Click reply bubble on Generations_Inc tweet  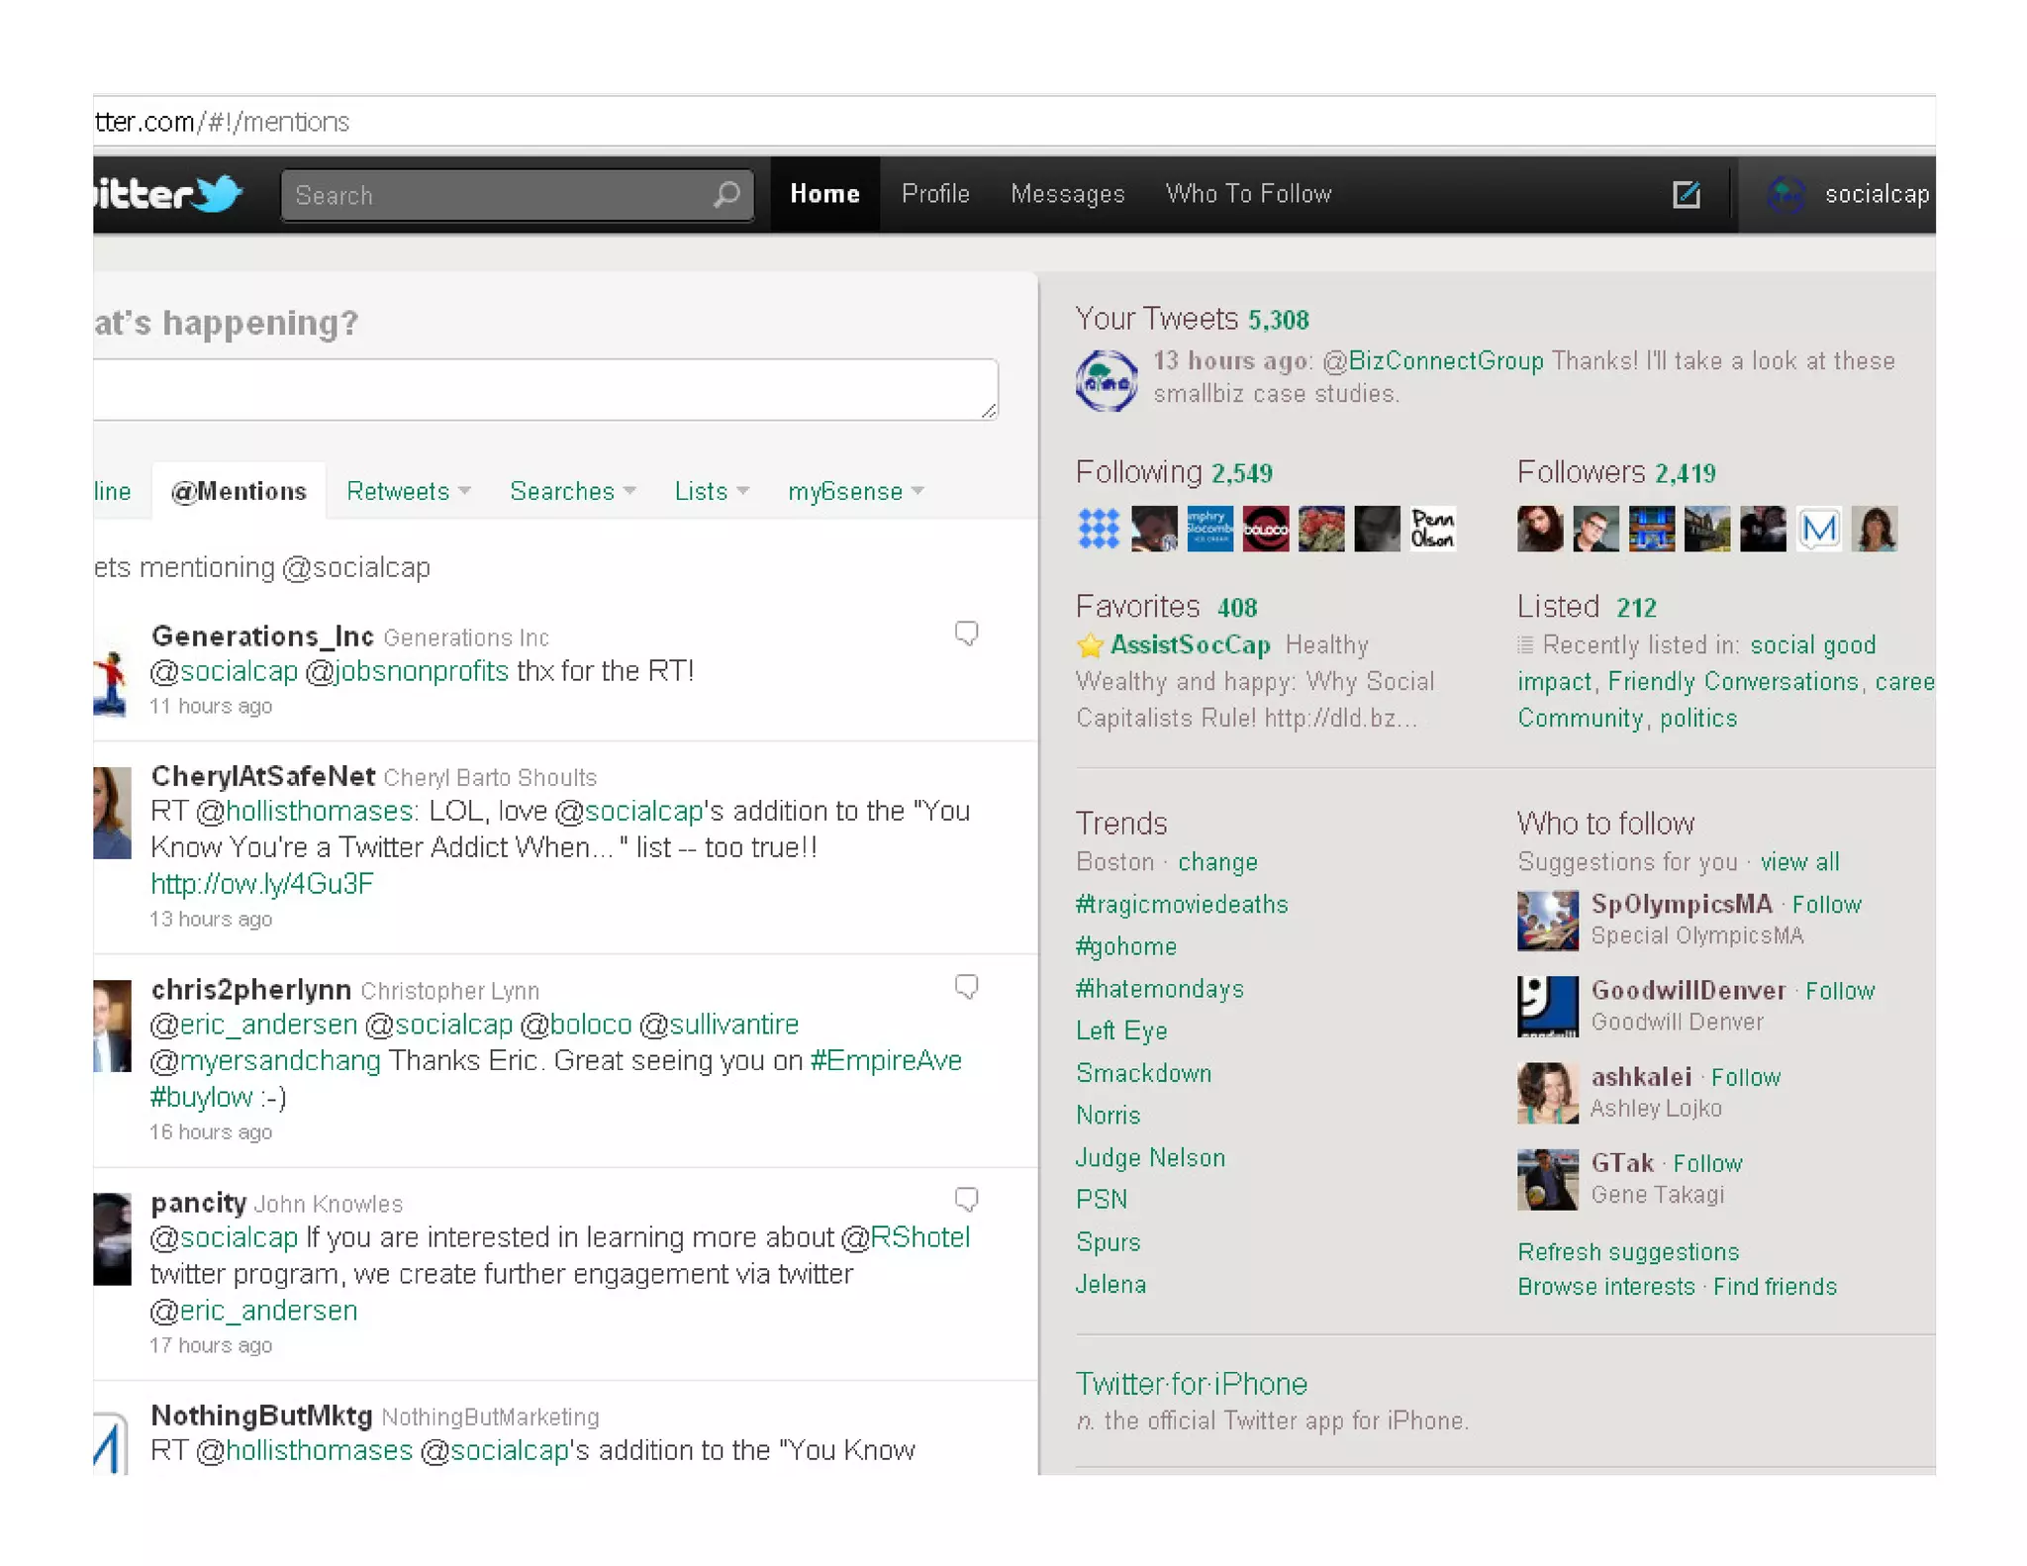point(966,633)
